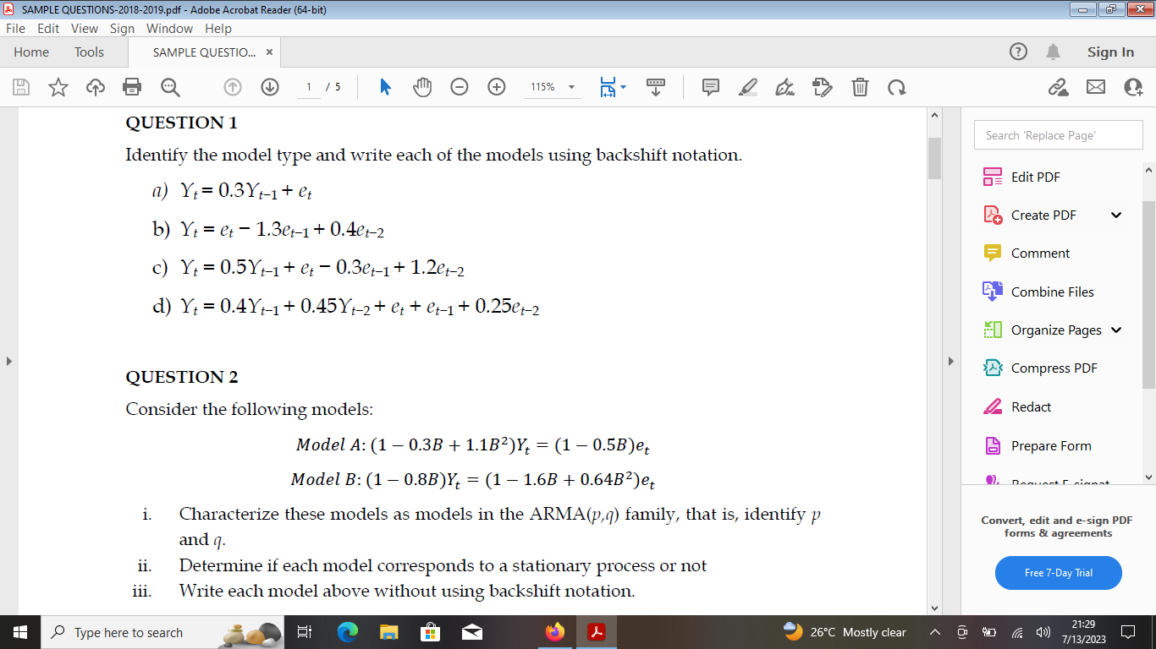Start the Free 7-Day Trial

[1058, 573]
